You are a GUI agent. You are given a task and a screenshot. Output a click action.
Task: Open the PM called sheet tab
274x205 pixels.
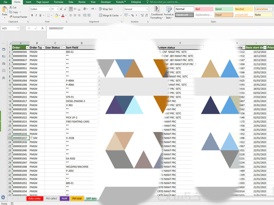(51, 198)
